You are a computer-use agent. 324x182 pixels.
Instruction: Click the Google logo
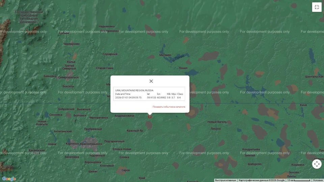[x=9, y=179]
